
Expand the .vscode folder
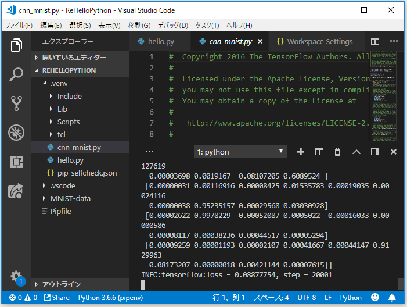coord(80,186)
